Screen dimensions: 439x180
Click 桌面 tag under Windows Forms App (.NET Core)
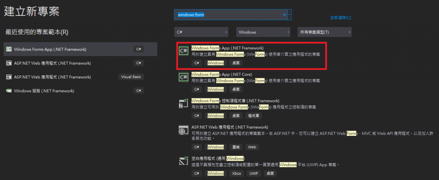[236, 89]
